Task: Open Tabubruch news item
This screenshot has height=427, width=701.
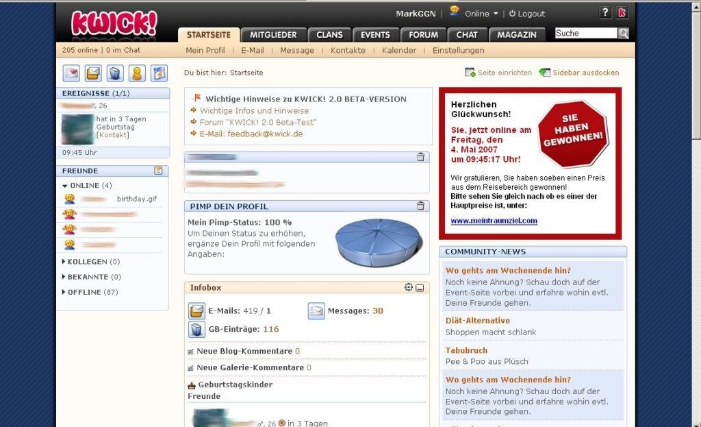Action: pyautogui.click(x=466, y=350)
